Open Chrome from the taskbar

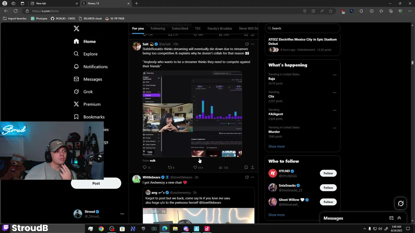pyautogui.click(x=101, y=229)
